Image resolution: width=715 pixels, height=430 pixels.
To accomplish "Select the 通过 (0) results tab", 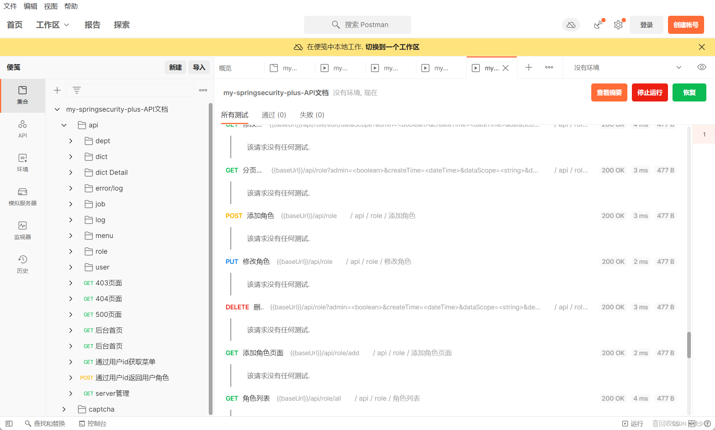I will (274, 115).
